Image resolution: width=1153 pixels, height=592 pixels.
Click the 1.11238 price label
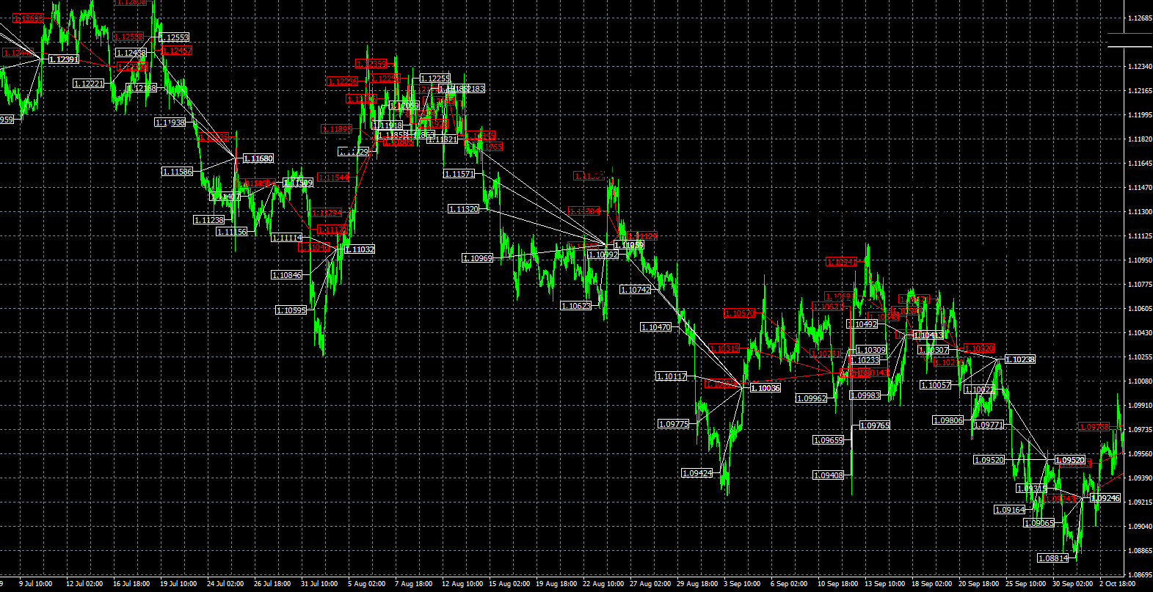pyautogui.click(x=209, y=220)
